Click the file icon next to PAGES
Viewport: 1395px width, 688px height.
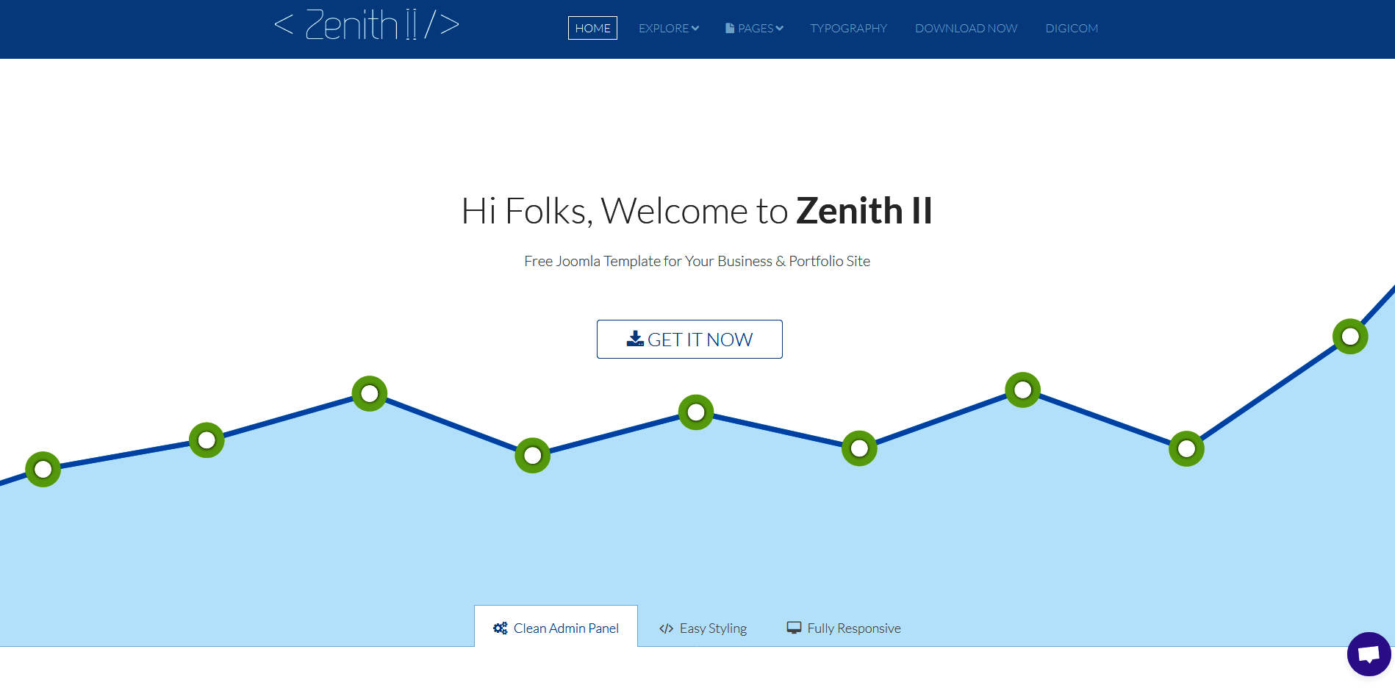pos(730,29)
